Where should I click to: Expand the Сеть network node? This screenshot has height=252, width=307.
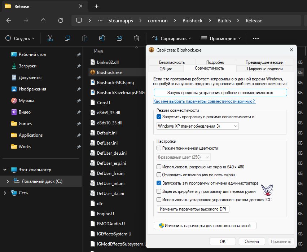tap(5, 193)
